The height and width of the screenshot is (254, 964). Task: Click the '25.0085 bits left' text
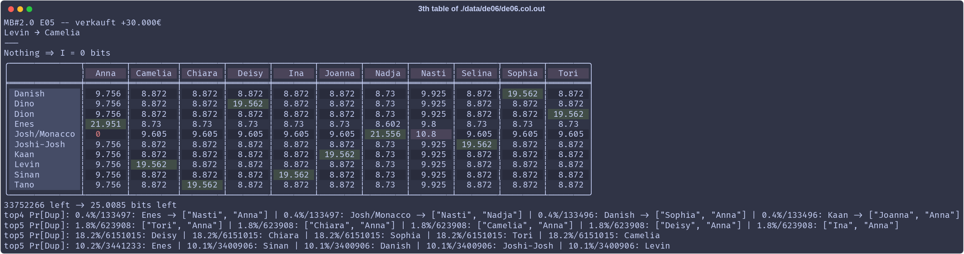133,205
